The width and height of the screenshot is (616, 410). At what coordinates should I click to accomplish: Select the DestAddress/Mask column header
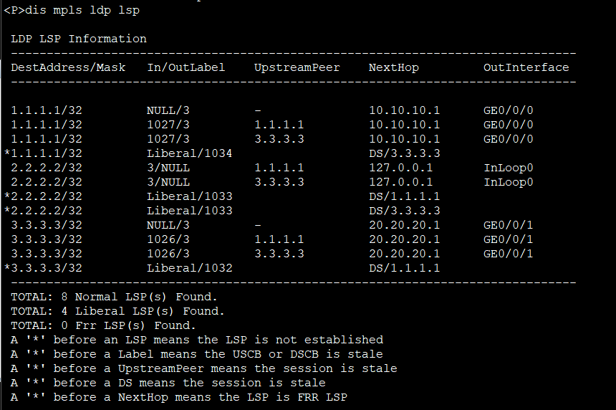point(68,67)
